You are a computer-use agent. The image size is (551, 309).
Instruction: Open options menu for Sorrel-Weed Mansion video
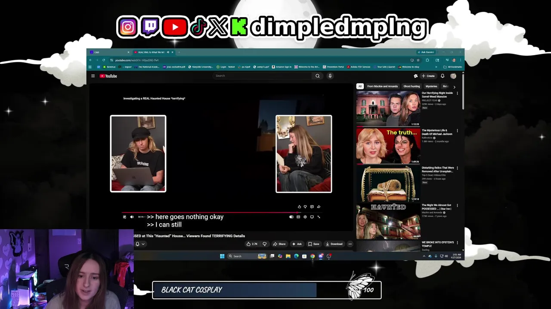pos(457,94)
